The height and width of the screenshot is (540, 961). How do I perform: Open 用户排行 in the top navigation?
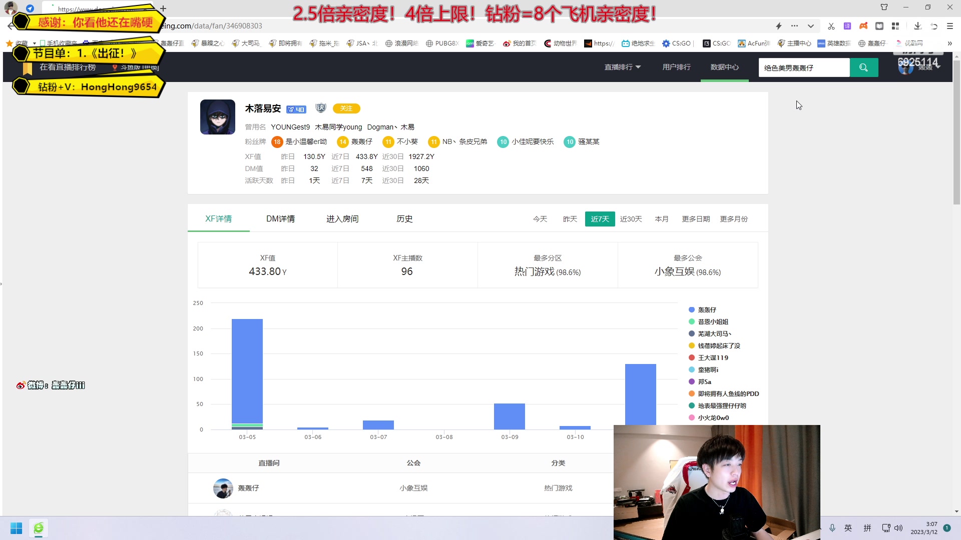(x=677, y=67)
